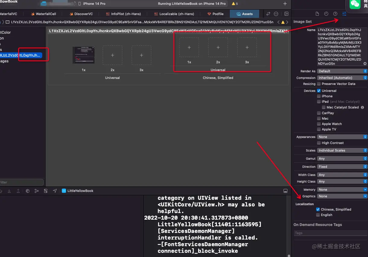Open the Appearances dropdown
368x257 pixels.
point(342,137)
